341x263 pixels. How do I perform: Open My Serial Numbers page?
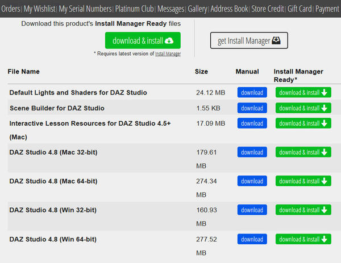click(85, 9)
